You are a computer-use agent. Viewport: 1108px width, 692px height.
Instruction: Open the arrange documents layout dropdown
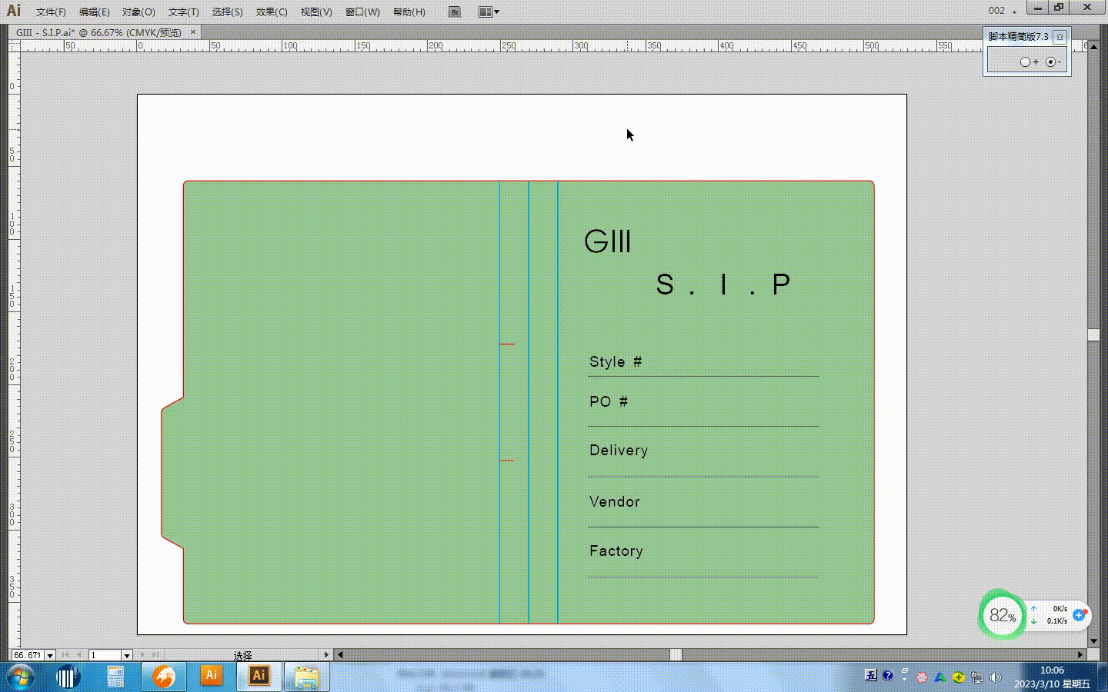tap(489, 12)
